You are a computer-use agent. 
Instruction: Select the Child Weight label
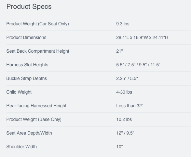point(19,92)
